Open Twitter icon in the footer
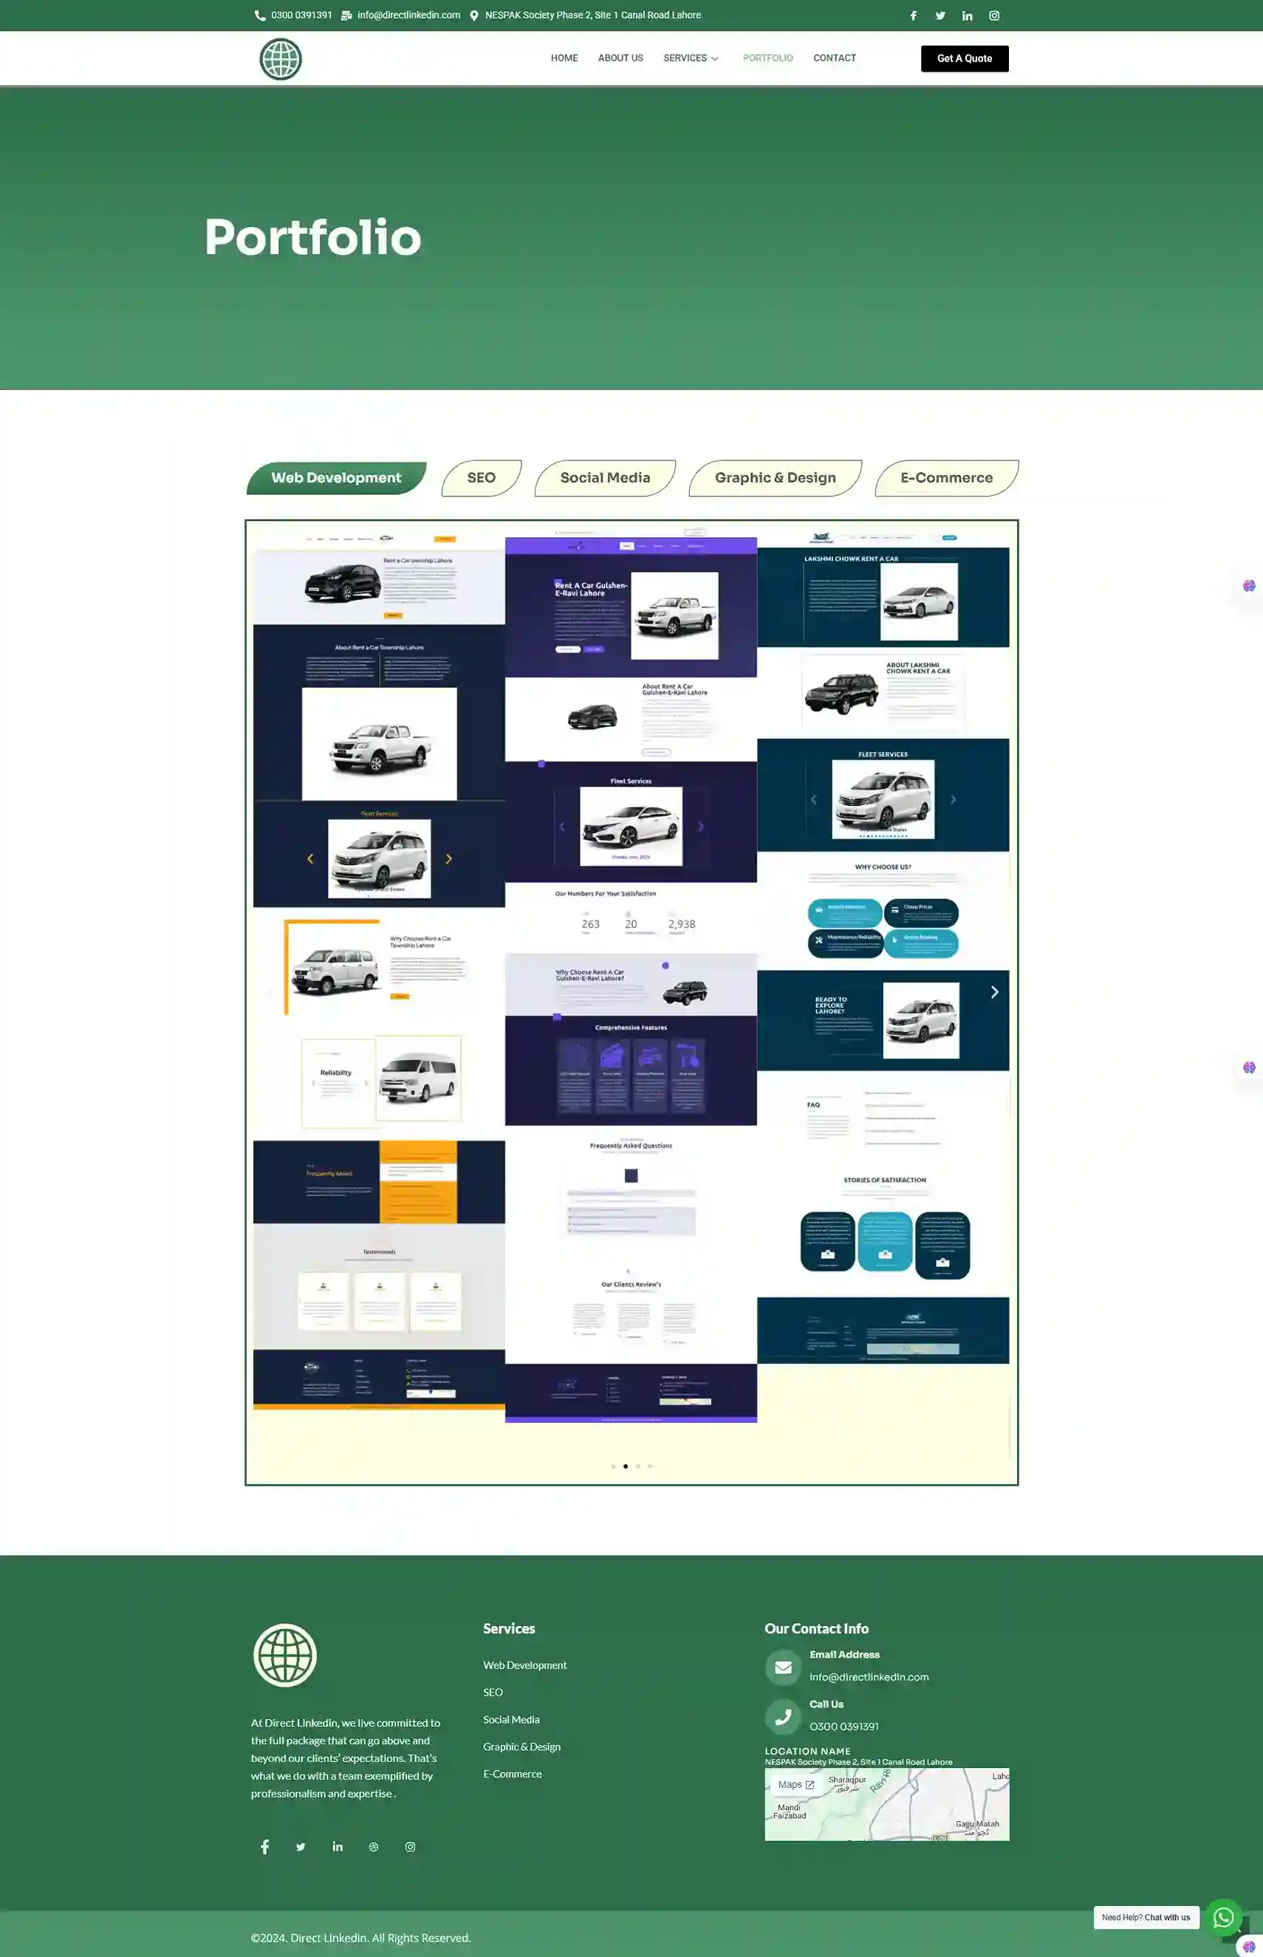 pos(301,1846)
